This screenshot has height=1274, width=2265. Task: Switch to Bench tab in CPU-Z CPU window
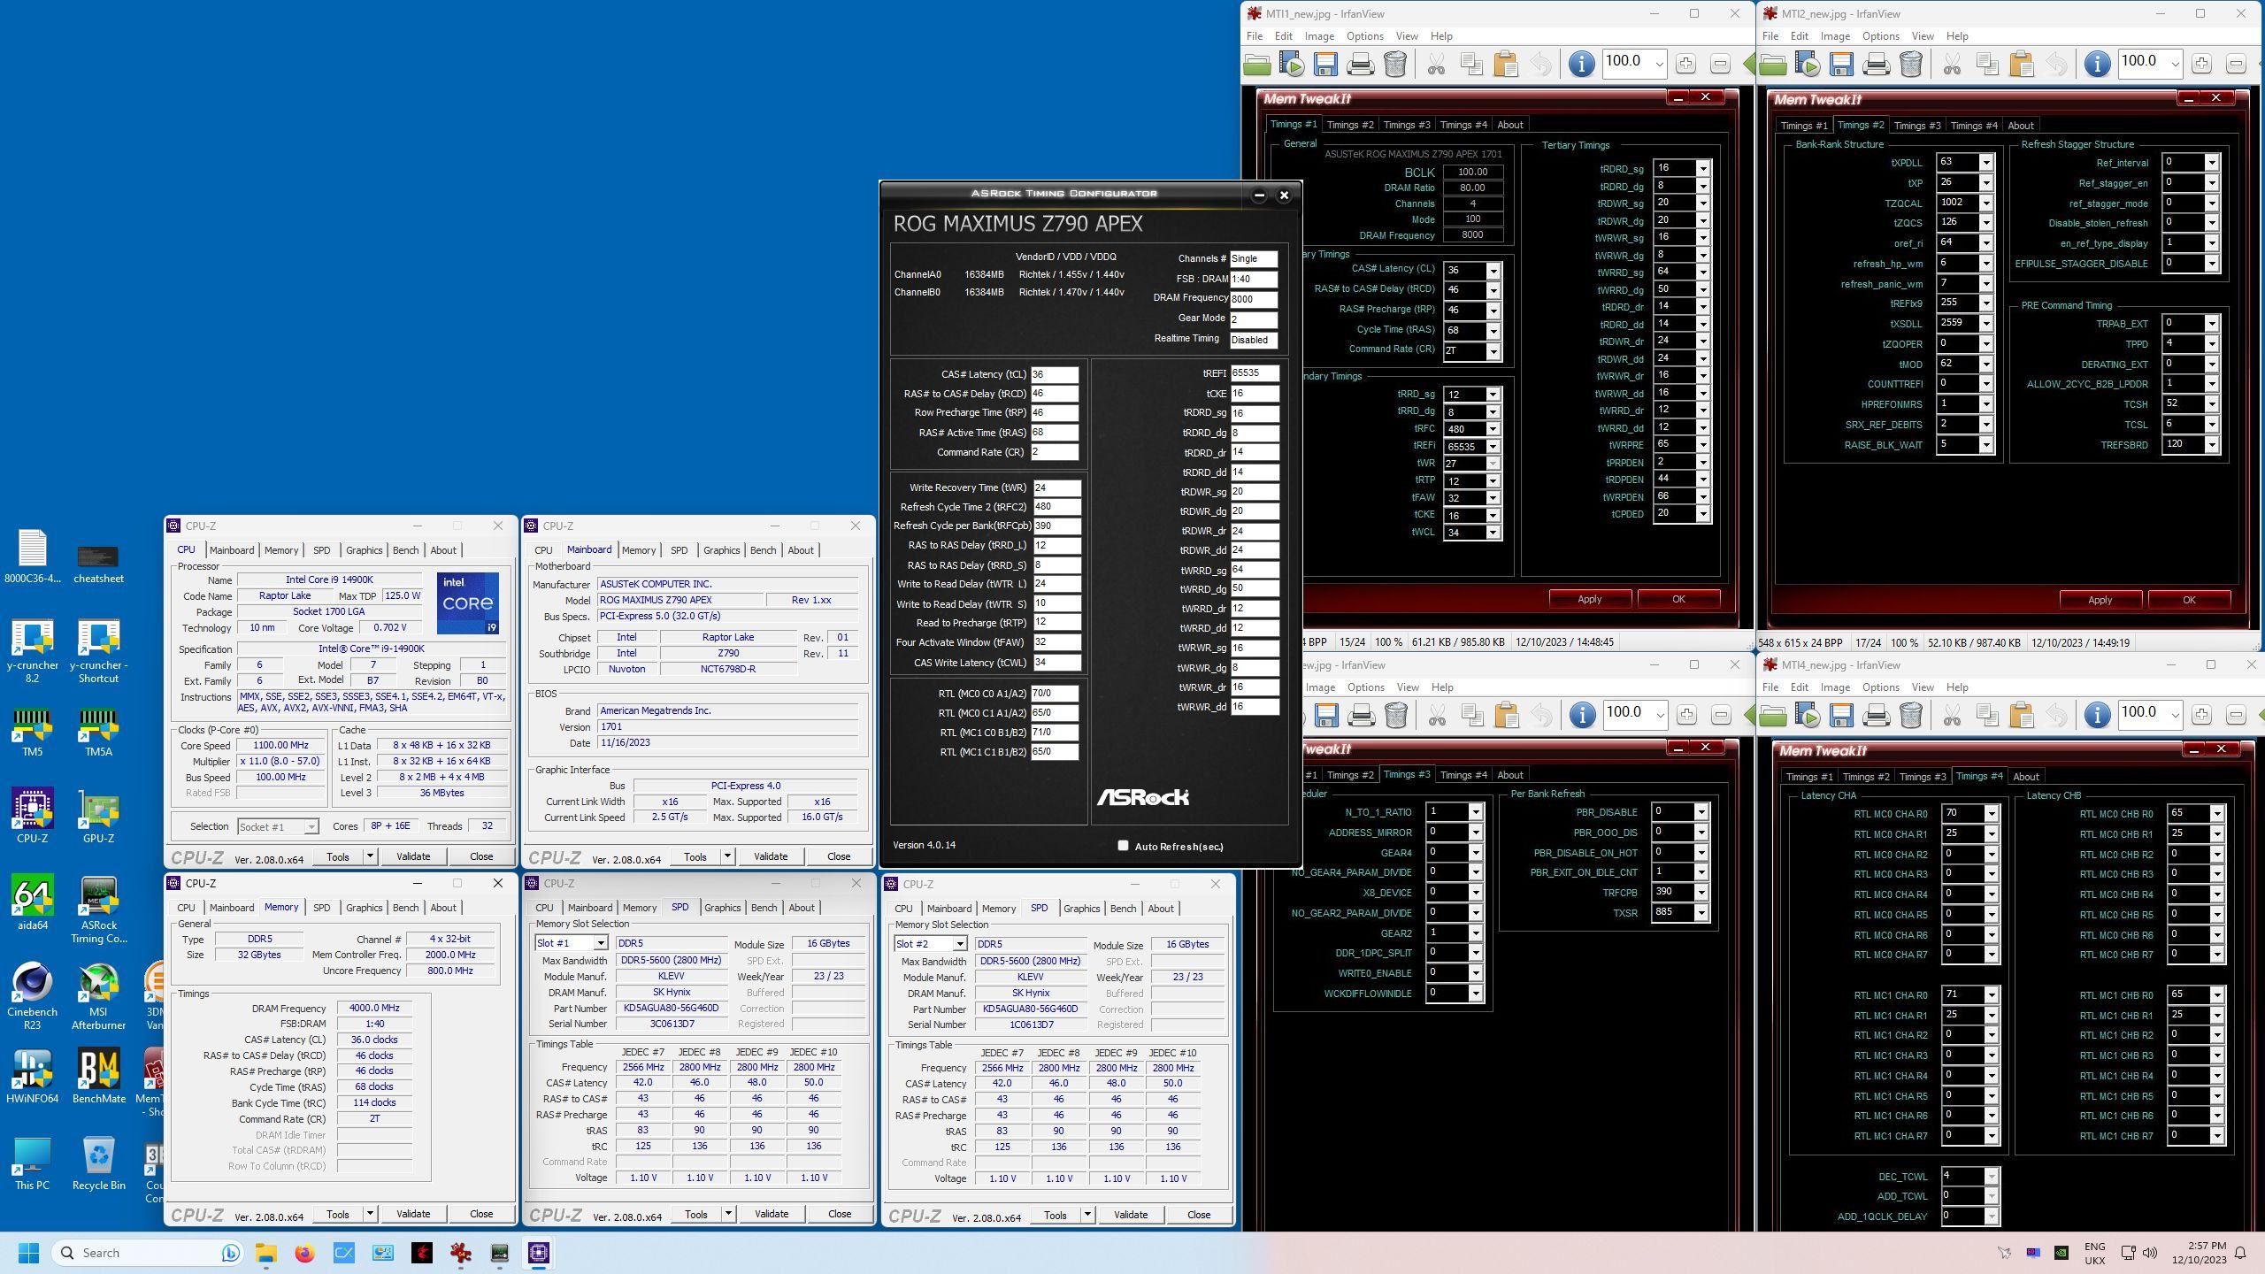point(405,550)
